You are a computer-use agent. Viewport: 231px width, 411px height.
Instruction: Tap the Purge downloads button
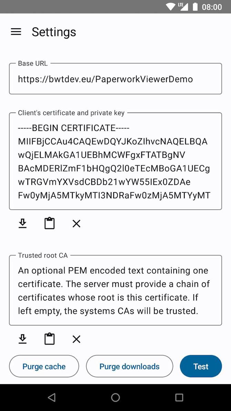[129, 366]
